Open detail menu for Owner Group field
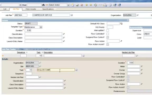152x95 pixels. 141,74
